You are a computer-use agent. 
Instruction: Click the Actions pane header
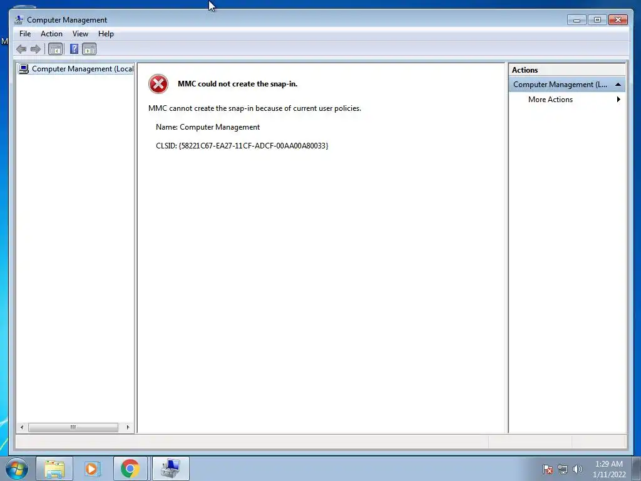tap(567, 70)
